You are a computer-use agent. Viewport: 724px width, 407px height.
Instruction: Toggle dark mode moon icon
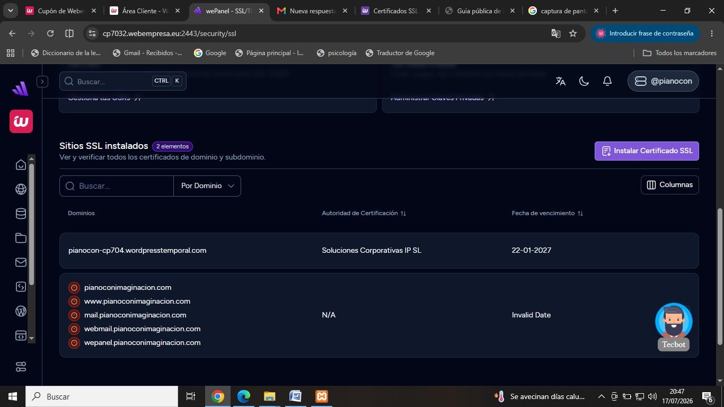(584, 81)
